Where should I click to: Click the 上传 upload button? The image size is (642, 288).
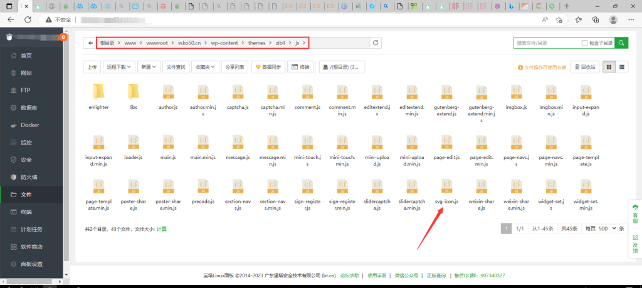[x=92, y=67]
